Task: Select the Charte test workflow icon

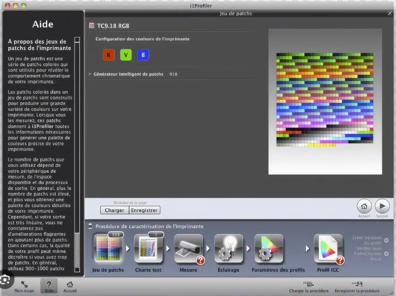Action: pos(148,249)
